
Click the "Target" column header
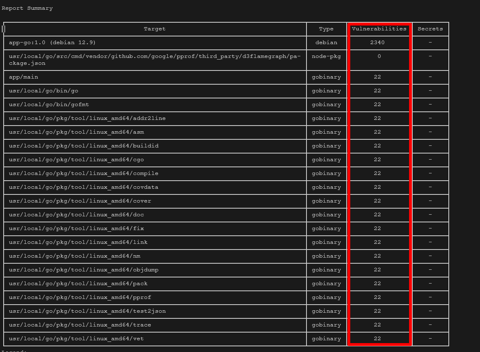pyautogui.click(x=154, y=29)
